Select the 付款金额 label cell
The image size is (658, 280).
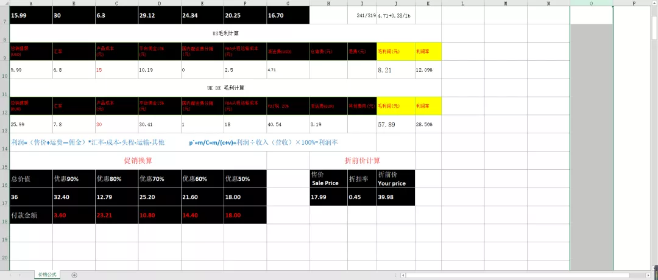tap(31, 215)
